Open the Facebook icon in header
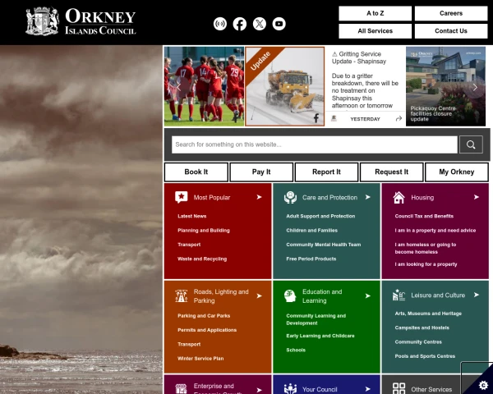This screenshot has width=493, height=394. tap(240, 24)
